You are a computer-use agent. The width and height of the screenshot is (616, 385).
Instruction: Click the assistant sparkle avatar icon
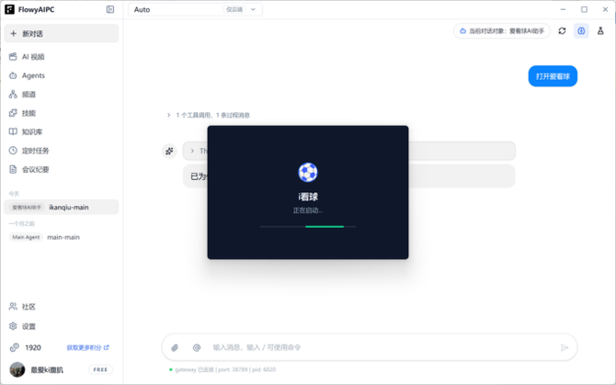(x=169, y=151)
